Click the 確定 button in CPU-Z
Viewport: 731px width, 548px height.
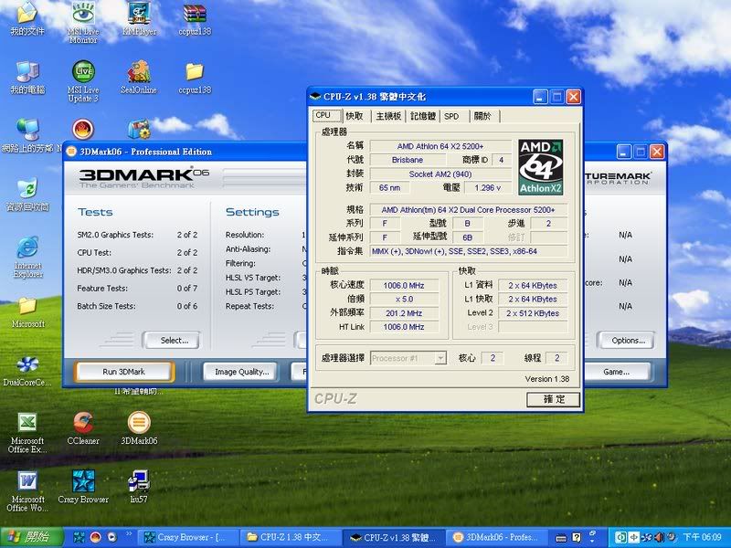553,399
